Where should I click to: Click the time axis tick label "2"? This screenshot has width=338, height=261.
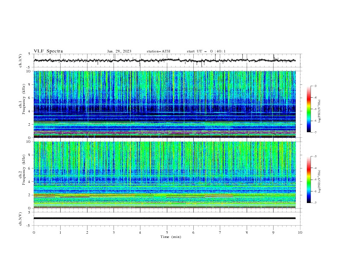87,232
